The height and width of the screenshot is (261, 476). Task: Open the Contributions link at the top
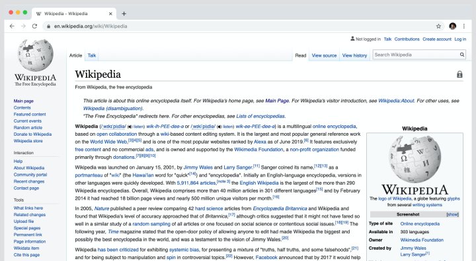[x=407, y=39]
